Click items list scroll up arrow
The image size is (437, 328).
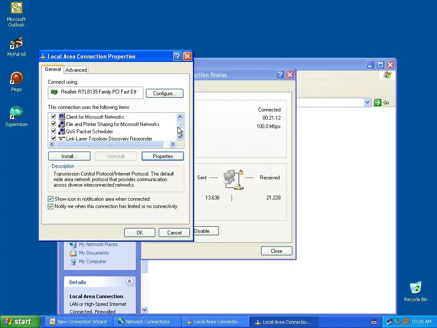[x=180, y=117]
